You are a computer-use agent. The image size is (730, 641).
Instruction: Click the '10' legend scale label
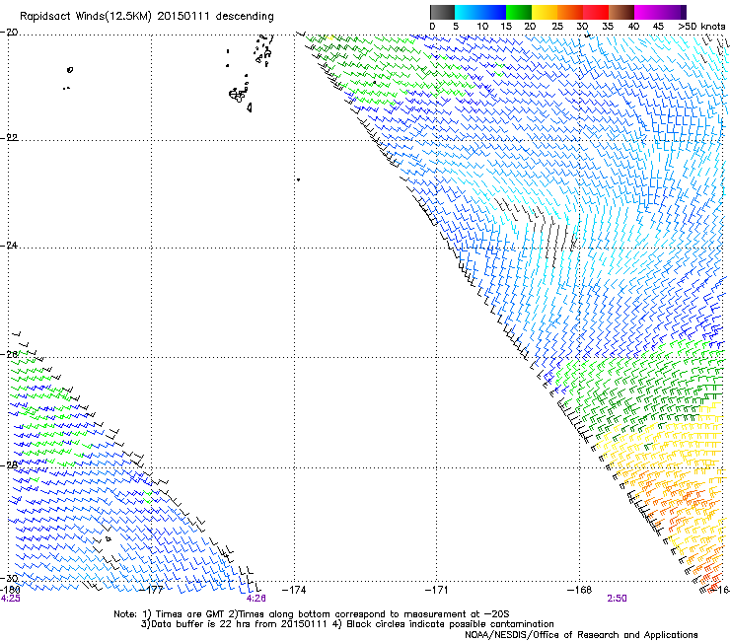482,27
